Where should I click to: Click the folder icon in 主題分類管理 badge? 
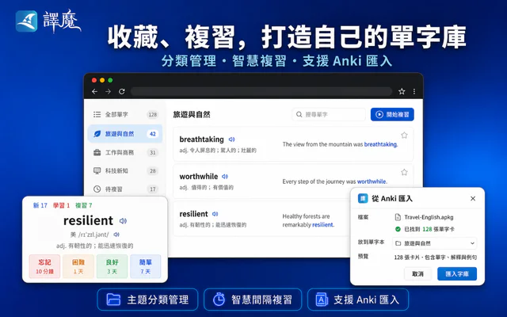click(x=113, y=300)
